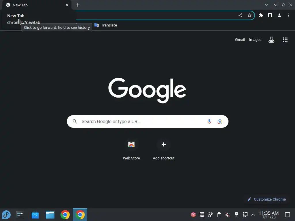Select the New Tab browser tab
Image resolution: width=295 pixels, height=221 pixels.
37,5
